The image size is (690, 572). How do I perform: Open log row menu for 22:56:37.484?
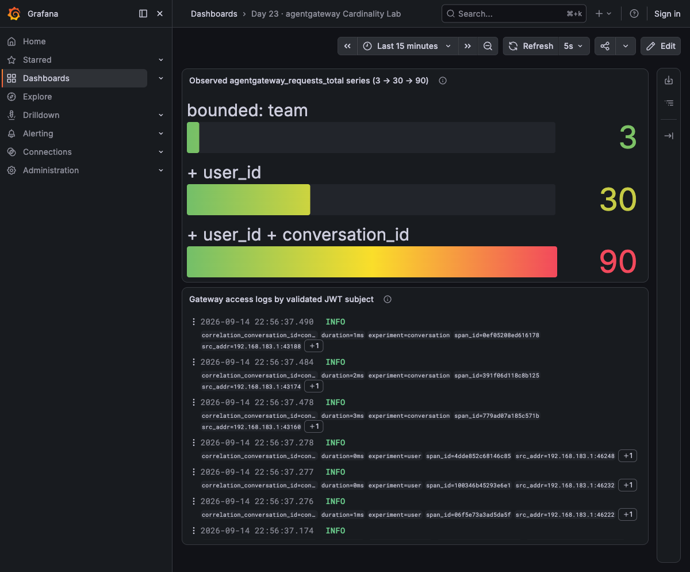pos(194,362)
